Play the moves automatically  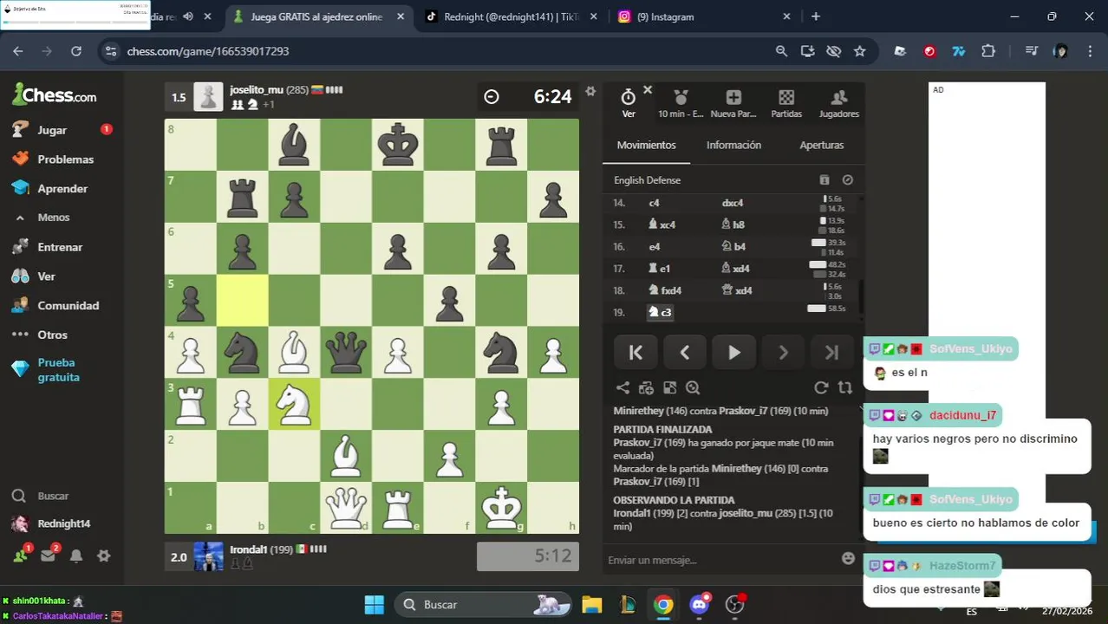733,352
